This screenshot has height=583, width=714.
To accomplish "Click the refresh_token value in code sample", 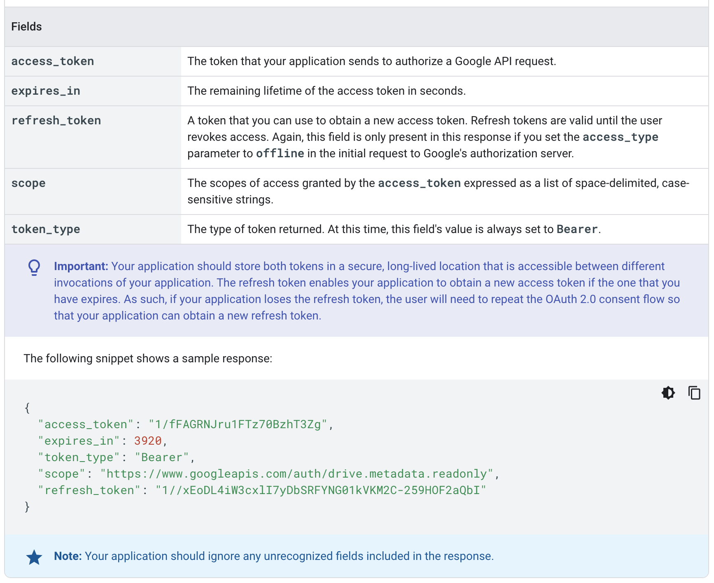I will (321, 490).
